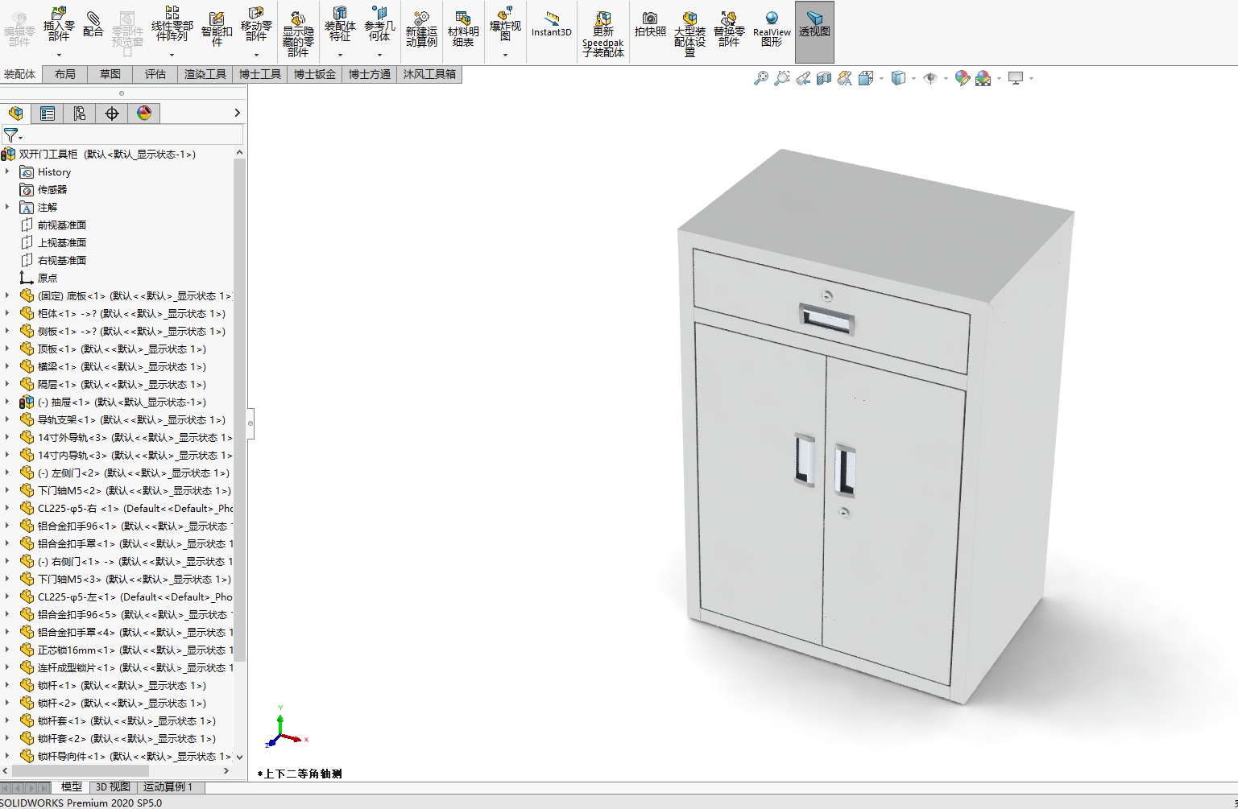Switch to the 评估 evaluate tab
This screenshot has width=1238, height=809.
click(x=155, y=74)
